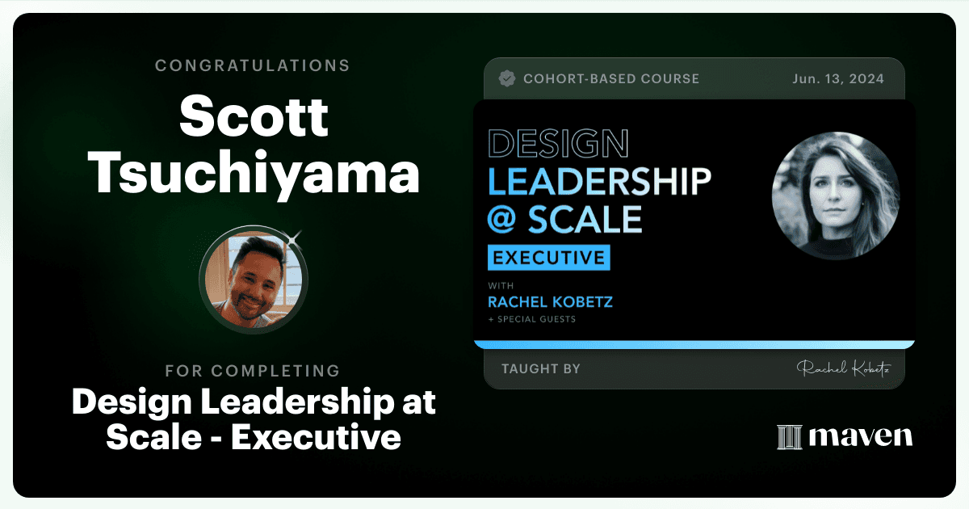Image resolution: width=969 pixels, height=509 pixels.
Task: Click the Design Leadership at Scale - Executive title
Action: point(254,420)
